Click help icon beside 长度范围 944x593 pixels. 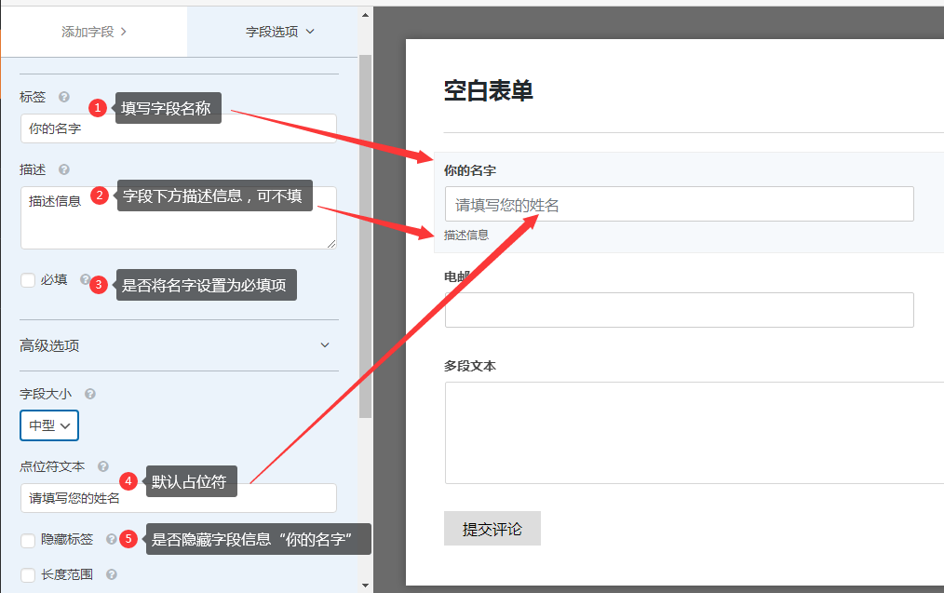[112, 574]
